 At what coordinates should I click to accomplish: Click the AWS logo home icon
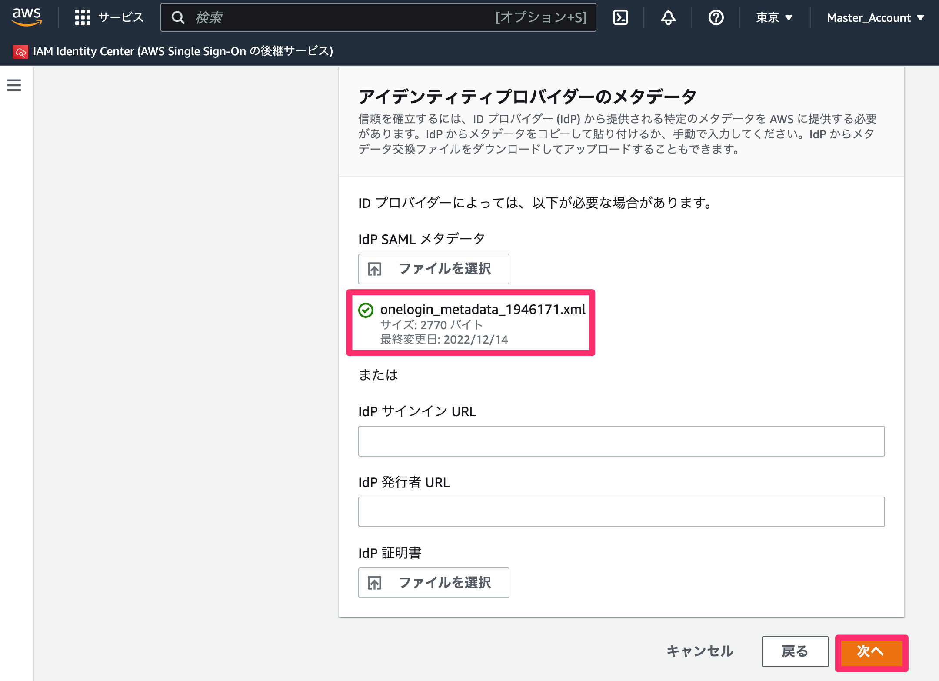[x=27, y=17]
